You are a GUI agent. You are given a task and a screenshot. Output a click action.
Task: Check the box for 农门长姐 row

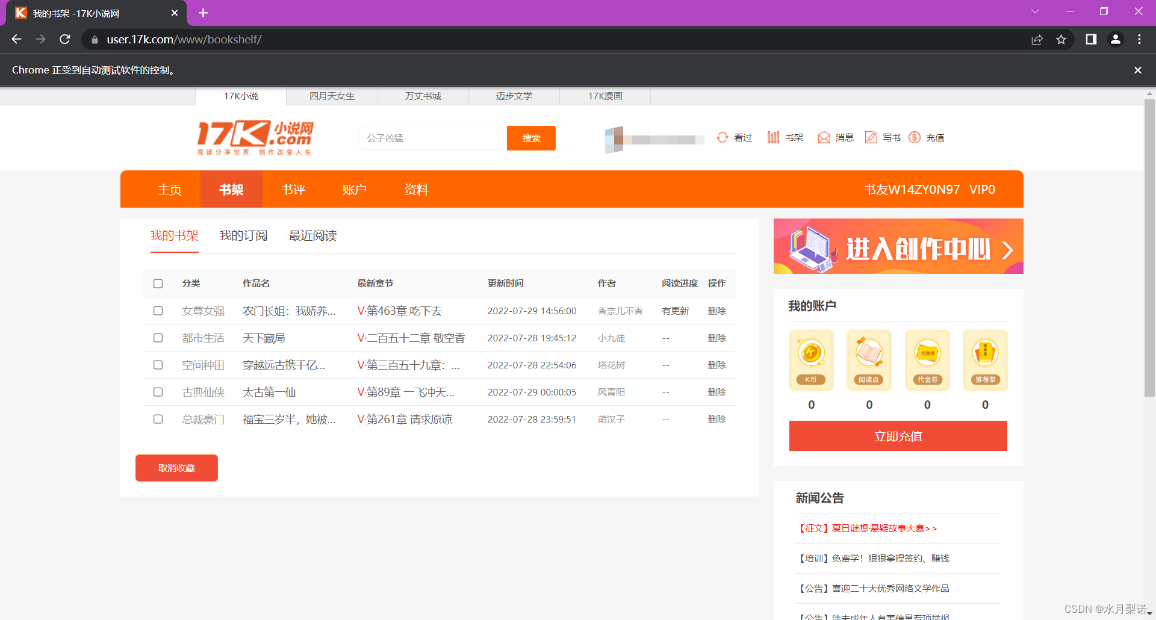[x=158, y=311]
